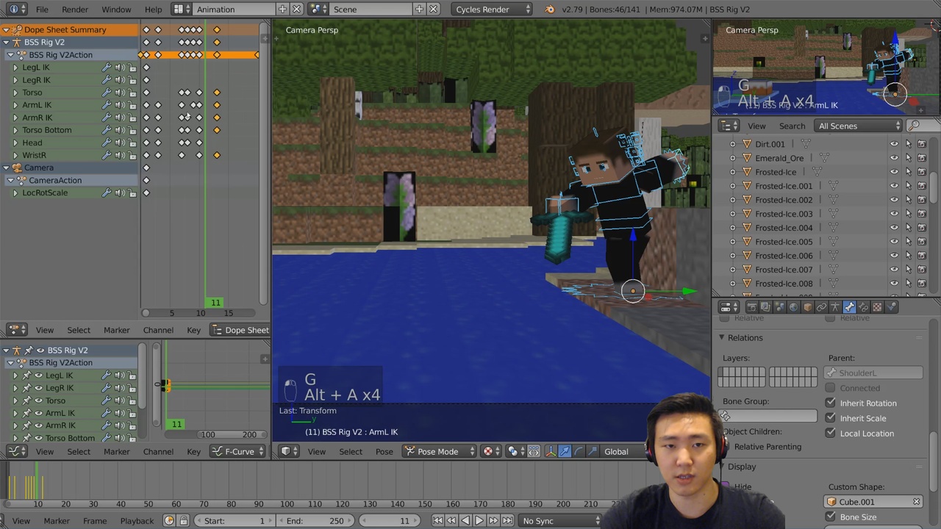This screenshot has height=529, width=941.
Task: Open the Global orientation dropdown
Action: 623,451
